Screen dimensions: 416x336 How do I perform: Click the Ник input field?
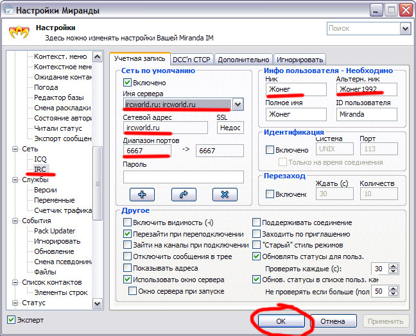pyautogui.click(x=296, y=89)
